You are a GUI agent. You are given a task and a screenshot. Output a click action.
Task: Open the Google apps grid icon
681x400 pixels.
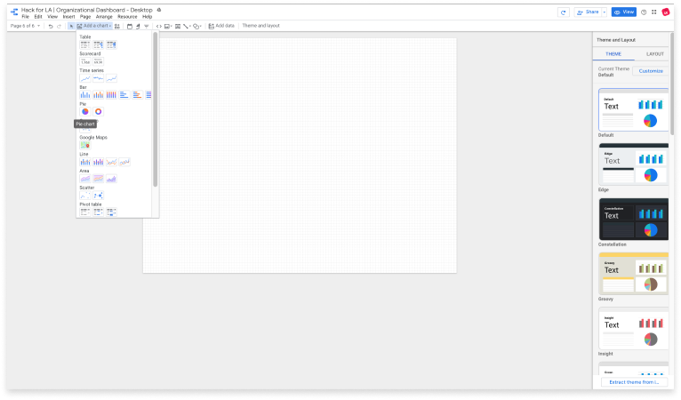(x=654, y=12)
